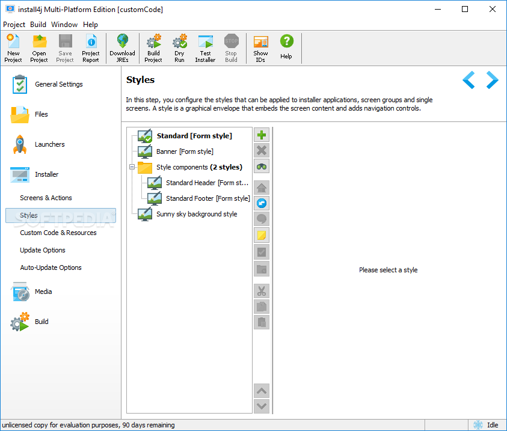Add a new style with green plus
507x431 pixels.
pyautogui.click(x=262, y=135)
